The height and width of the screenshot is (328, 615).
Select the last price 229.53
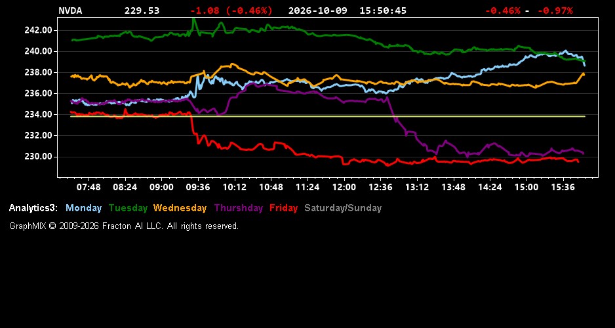tap(142, 11)
